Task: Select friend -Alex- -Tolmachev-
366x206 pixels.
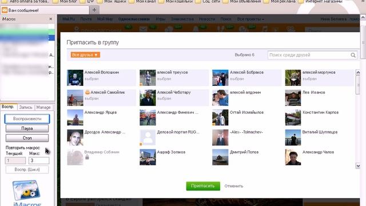Action: (246, 137)
